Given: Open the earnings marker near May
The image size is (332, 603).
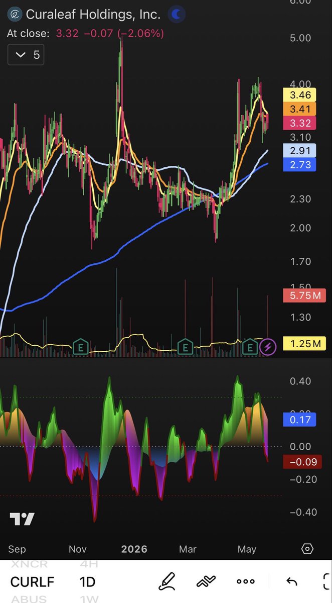Looking at the screenshot, I should 250,346.
